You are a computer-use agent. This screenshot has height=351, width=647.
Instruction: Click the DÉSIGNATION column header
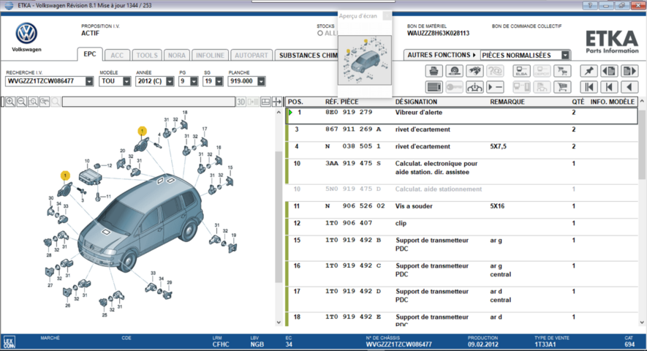[416, 102]
